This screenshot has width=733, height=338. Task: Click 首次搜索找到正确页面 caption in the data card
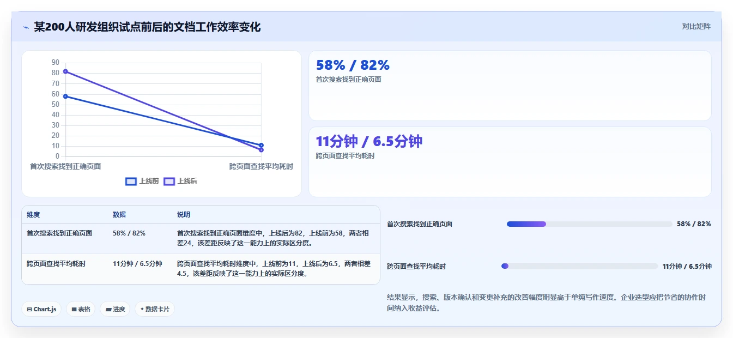349,80
